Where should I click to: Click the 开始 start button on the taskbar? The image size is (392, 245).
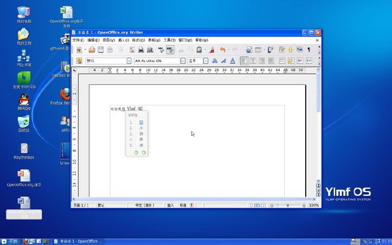[x=10, y=241]
